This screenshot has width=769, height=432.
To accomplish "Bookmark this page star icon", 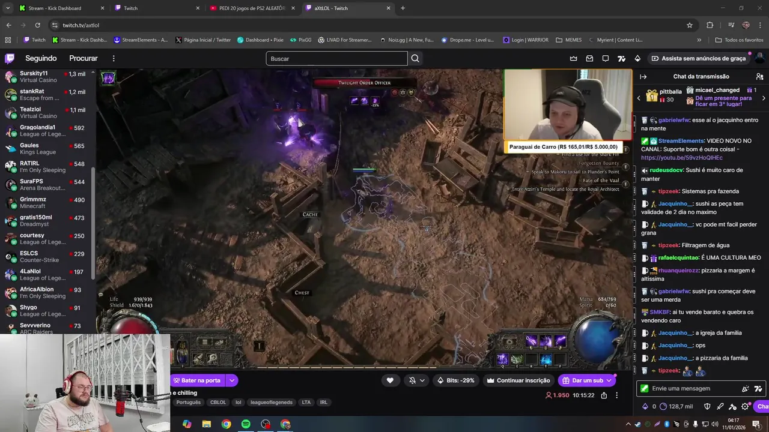I will click(690, 25).
